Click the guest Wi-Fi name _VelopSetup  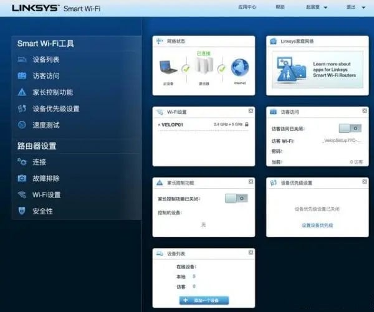pos(342,141)
